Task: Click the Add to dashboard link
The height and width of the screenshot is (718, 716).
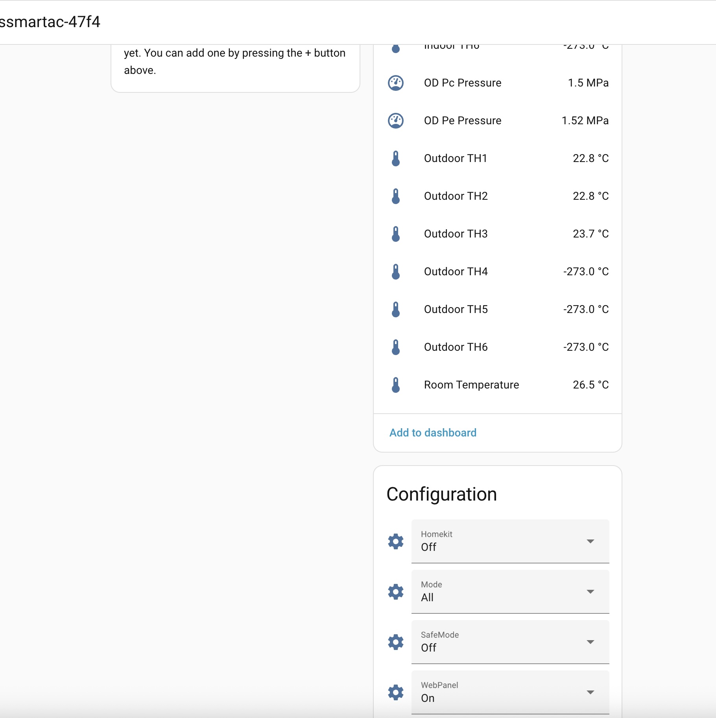Action: click(x=433, y=433)
